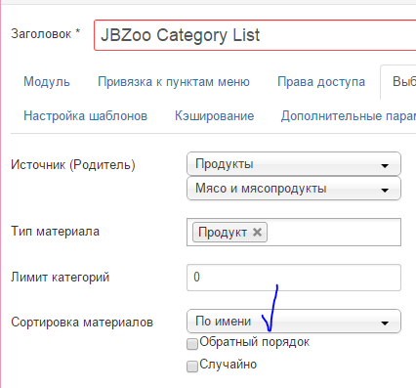Click the Продукты dropdown arrow icon
The height and width of the screenshot is (388, 416).
(x=385, y=166)
